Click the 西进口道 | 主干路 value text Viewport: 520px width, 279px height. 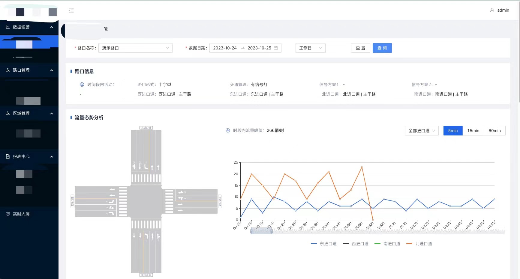tap(175, 94)
